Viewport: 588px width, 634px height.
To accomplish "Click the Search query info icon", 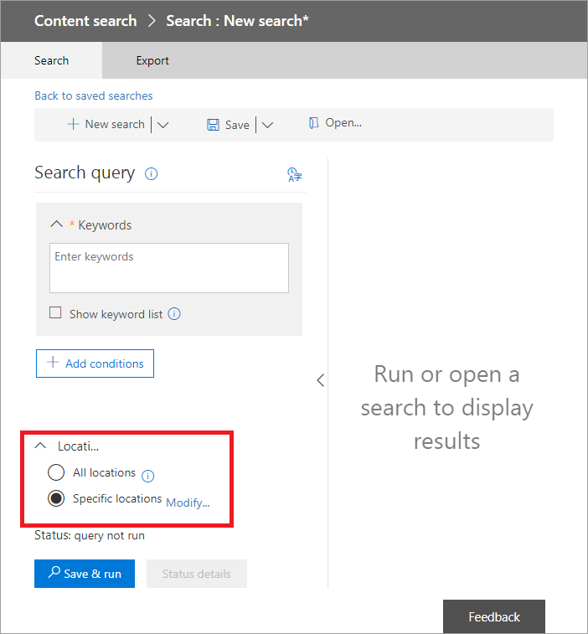I will click(152, 174).
